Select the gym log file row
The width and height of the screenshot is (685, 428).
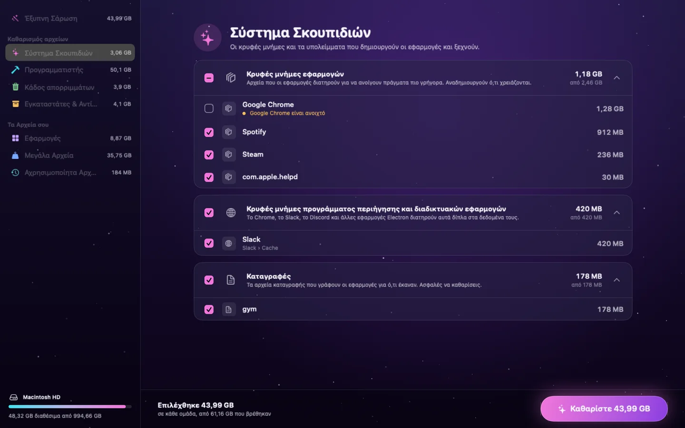coord(413,309)
